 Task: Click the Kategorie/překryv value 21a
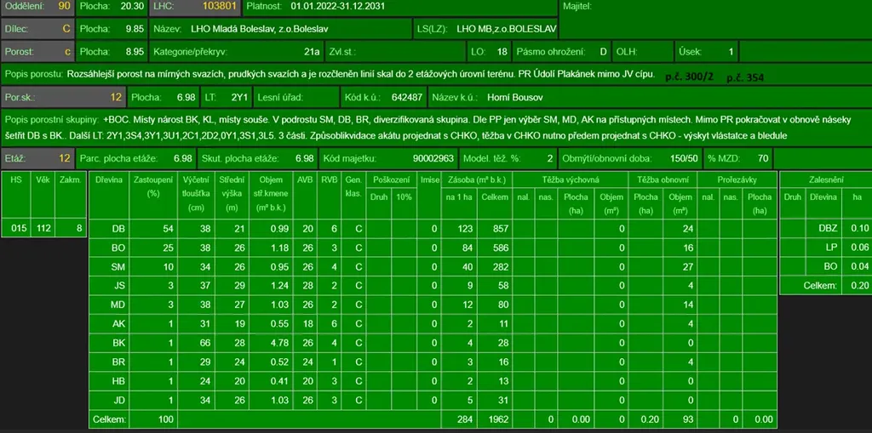(312, 52)
